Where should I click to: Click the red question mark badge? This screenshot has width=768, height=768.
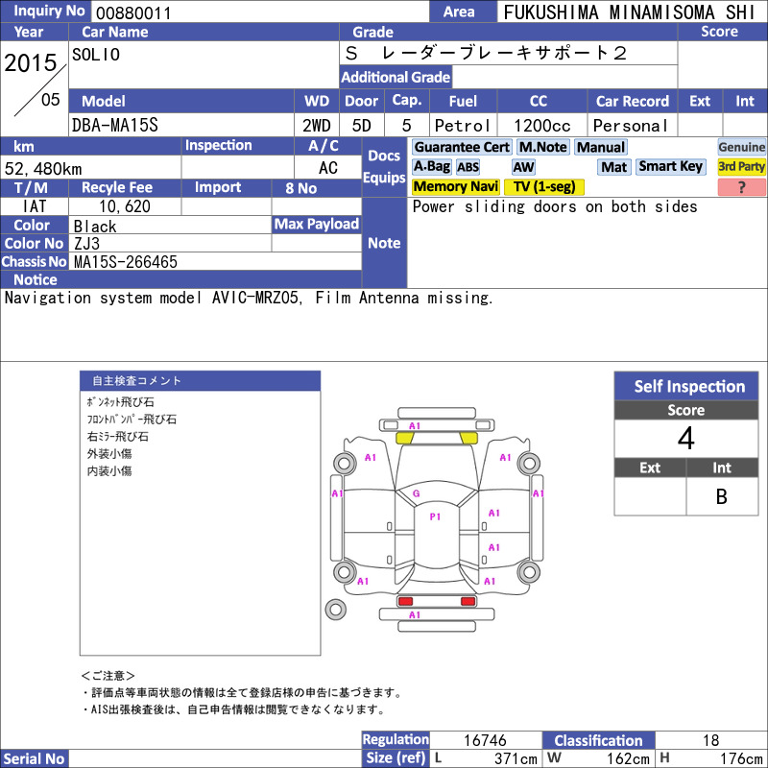(x=741, y=187)
